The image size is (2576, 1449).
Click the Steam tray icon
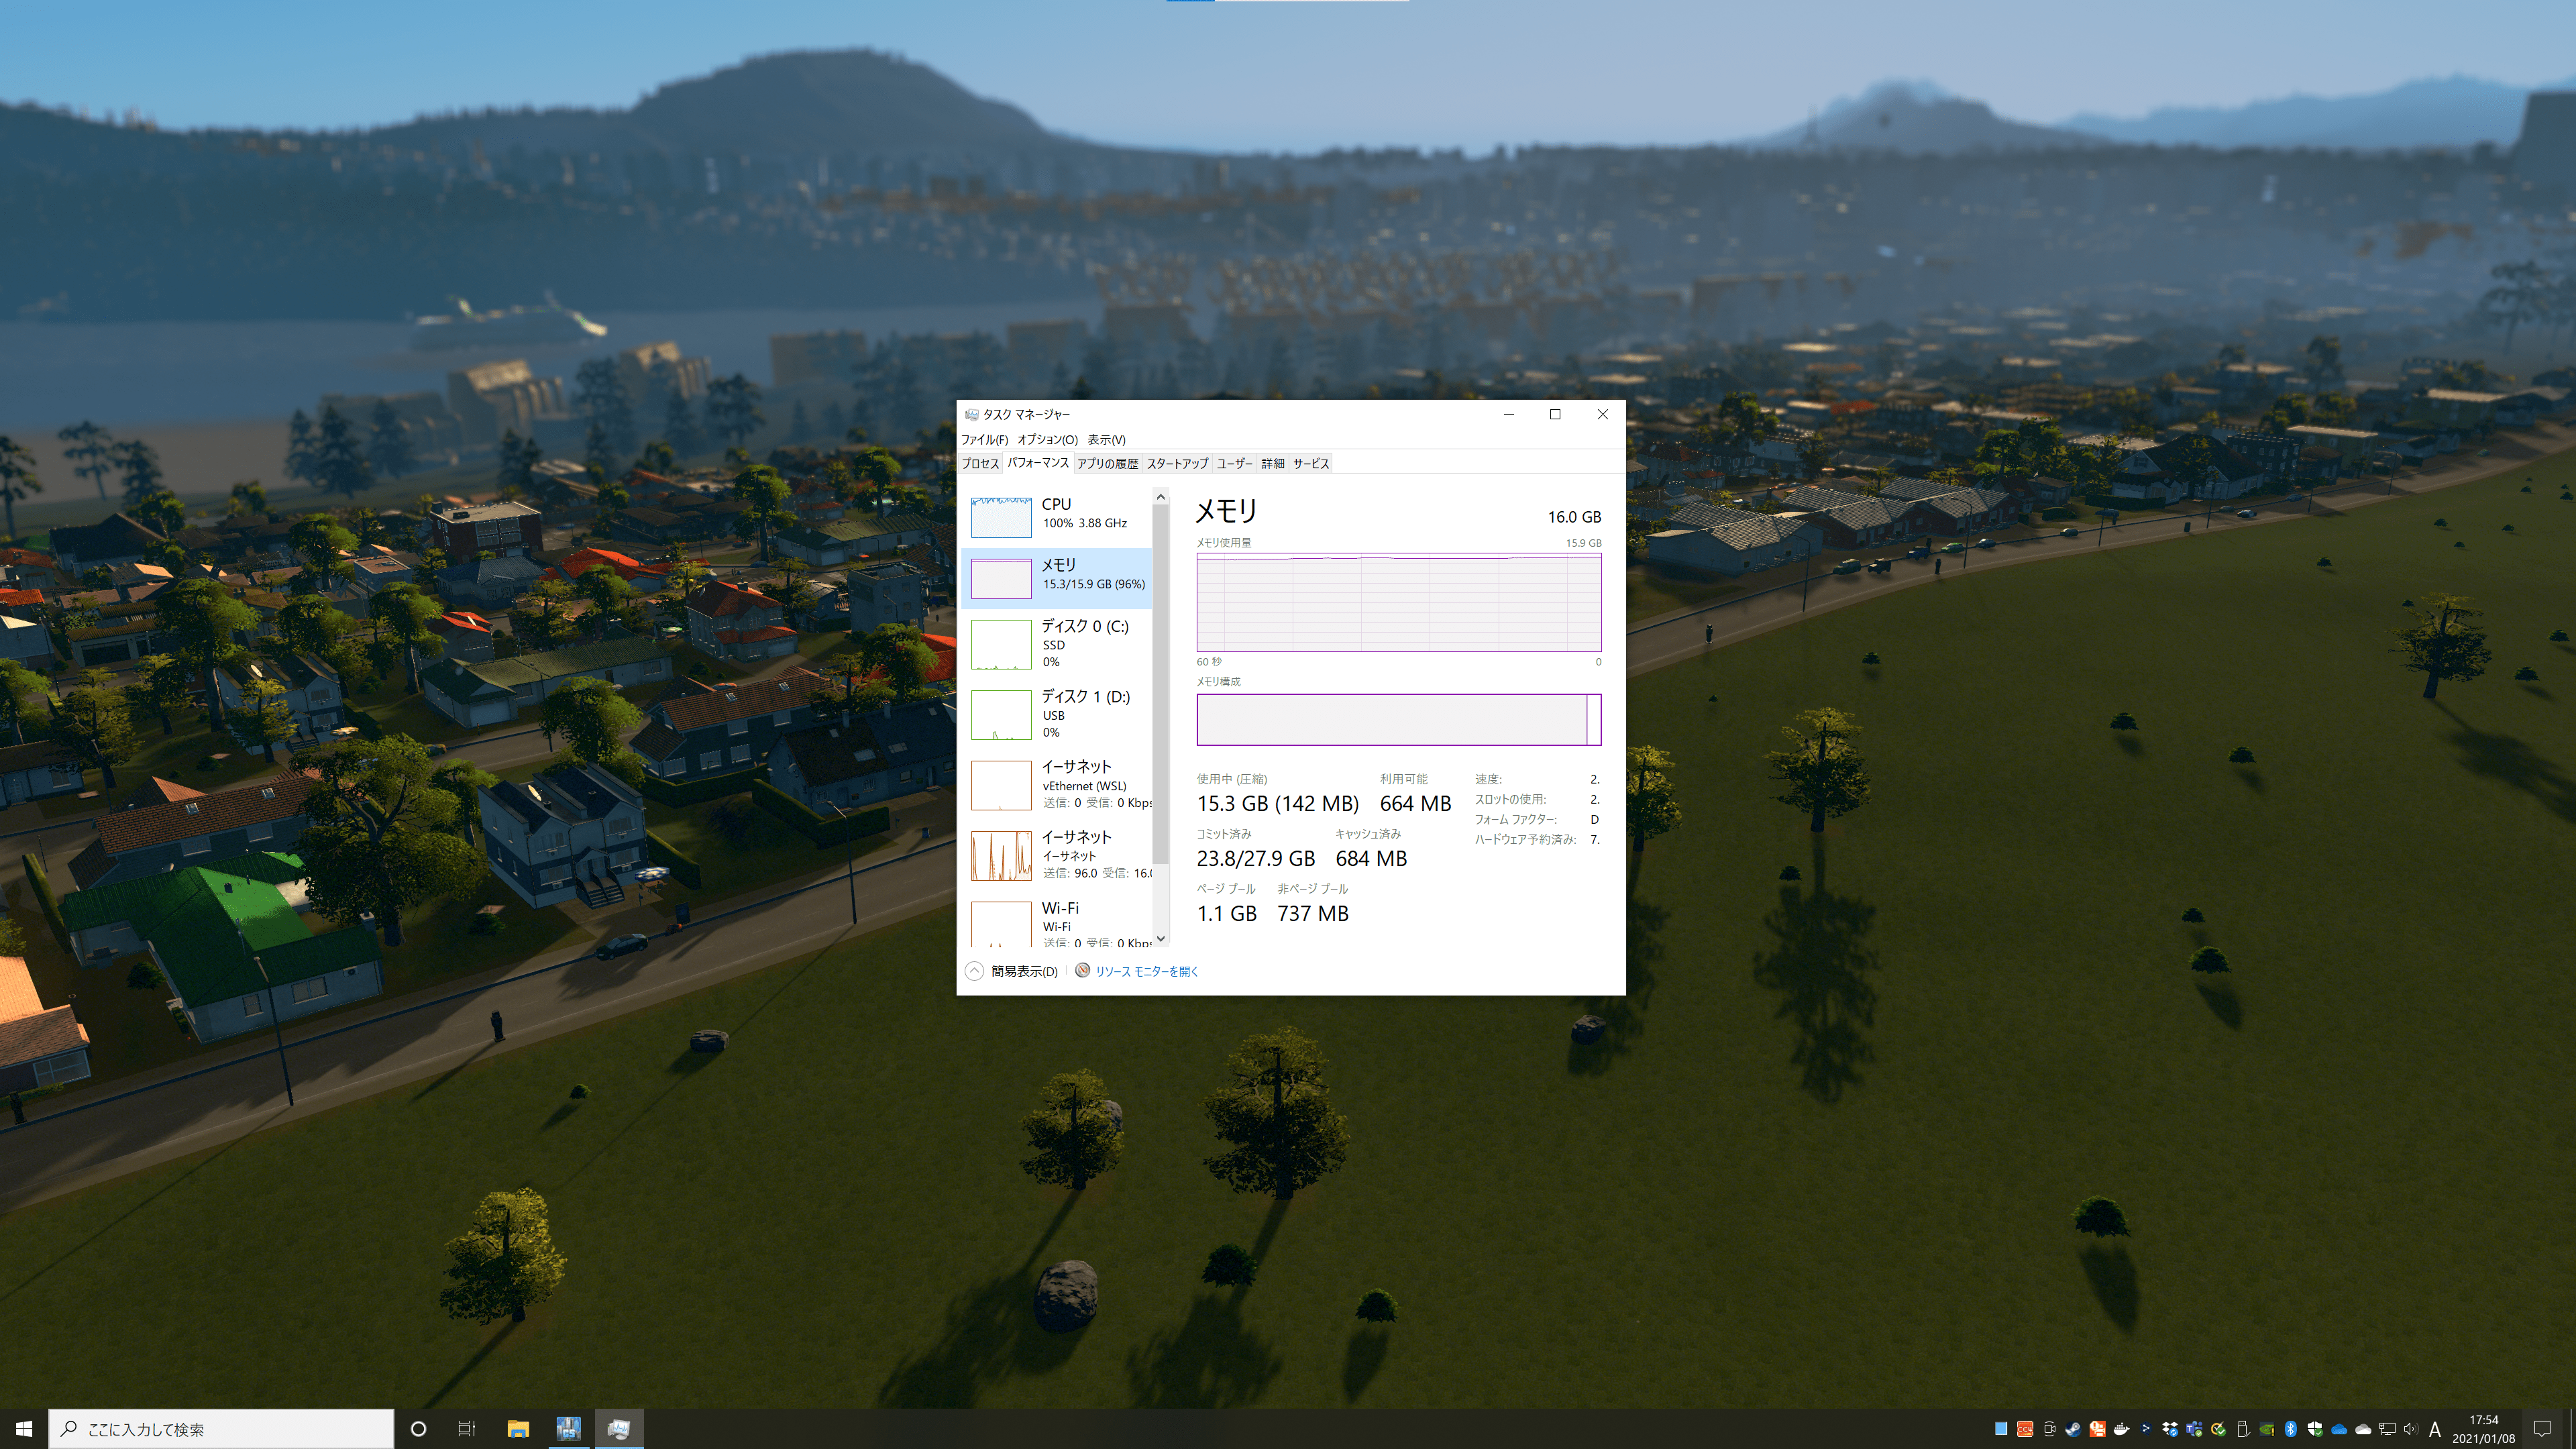click(2073, 1429)
